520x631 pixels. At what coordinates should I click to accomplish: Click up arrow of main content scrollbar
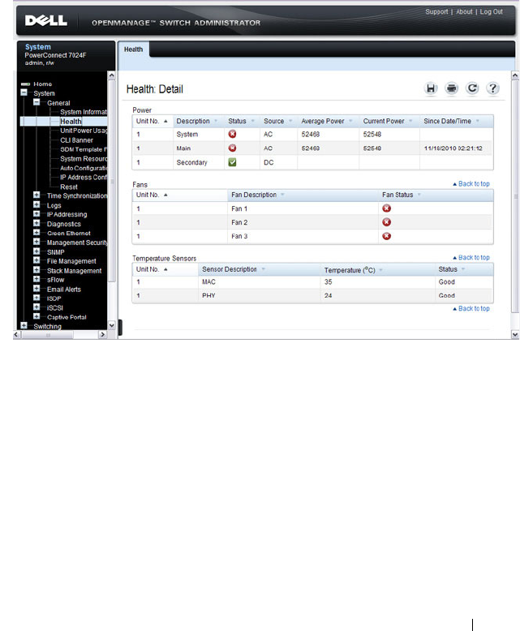coord(515,75)
